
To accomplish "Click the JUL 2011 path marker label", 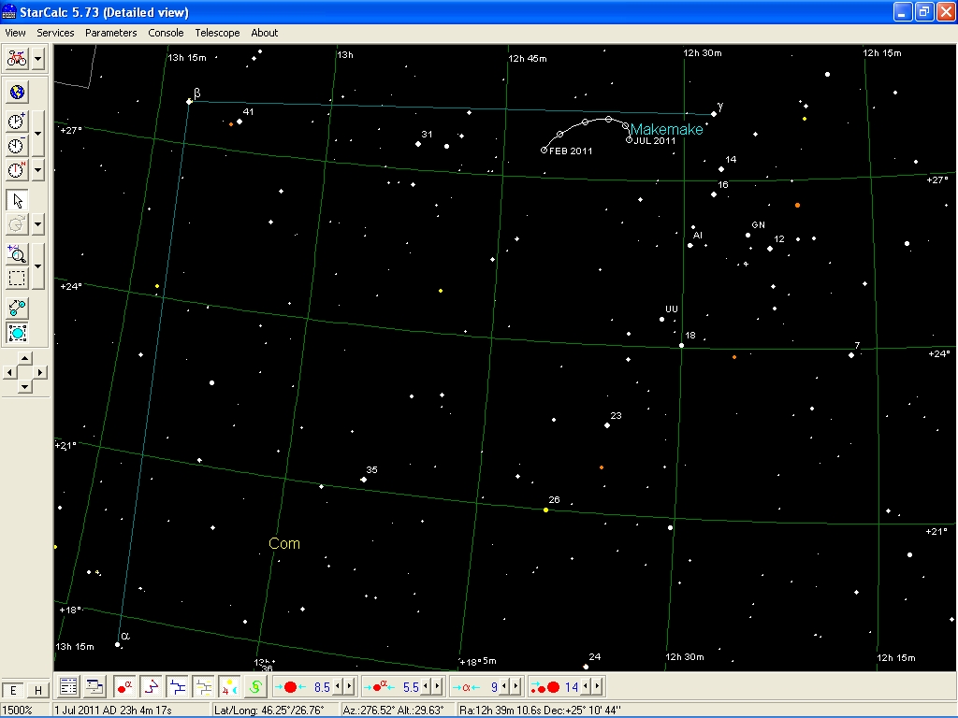I will coord(655,140).
